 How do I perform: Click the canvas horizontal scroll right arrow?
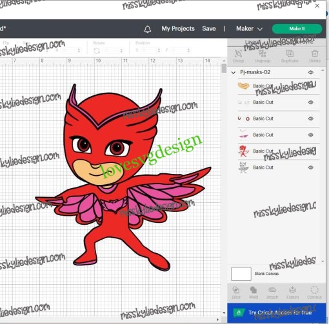[217, 319]
